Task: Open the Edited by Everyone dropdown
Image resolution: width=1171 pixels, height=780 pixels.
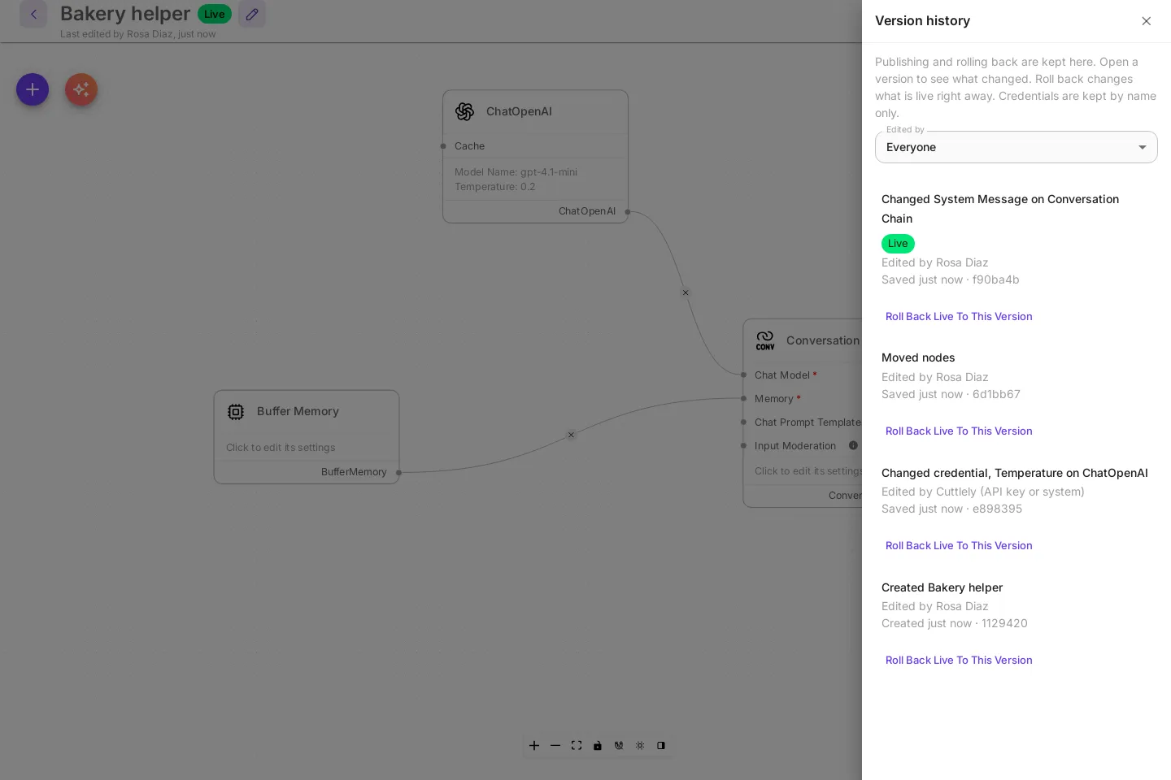Action: (x=1016, y=147)
